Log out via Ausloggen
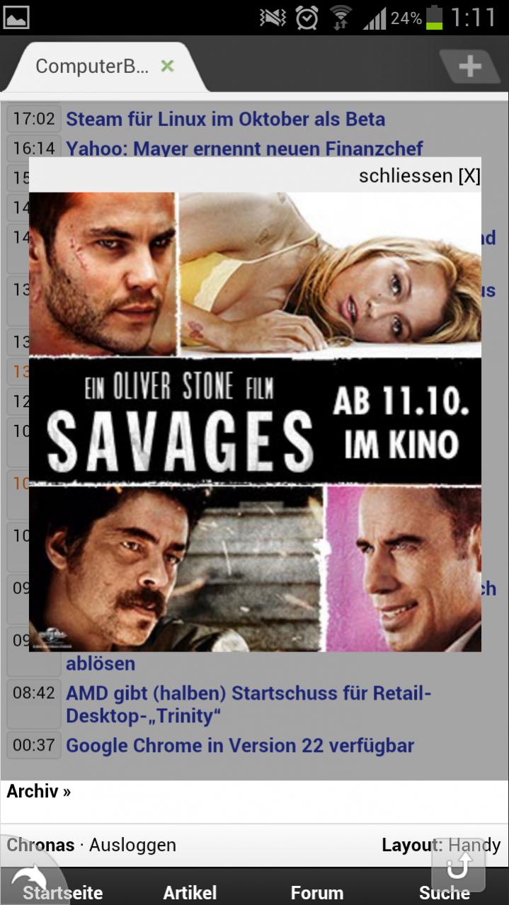Viewport: 509px width, 905px height. (x=132, y=845)
